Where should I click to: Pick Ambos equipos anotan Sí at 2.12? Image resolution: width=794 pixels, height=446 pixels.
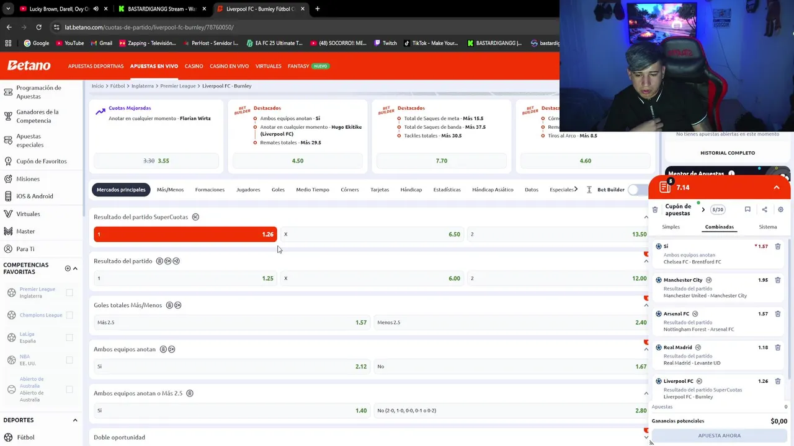[x=231, y=366]
